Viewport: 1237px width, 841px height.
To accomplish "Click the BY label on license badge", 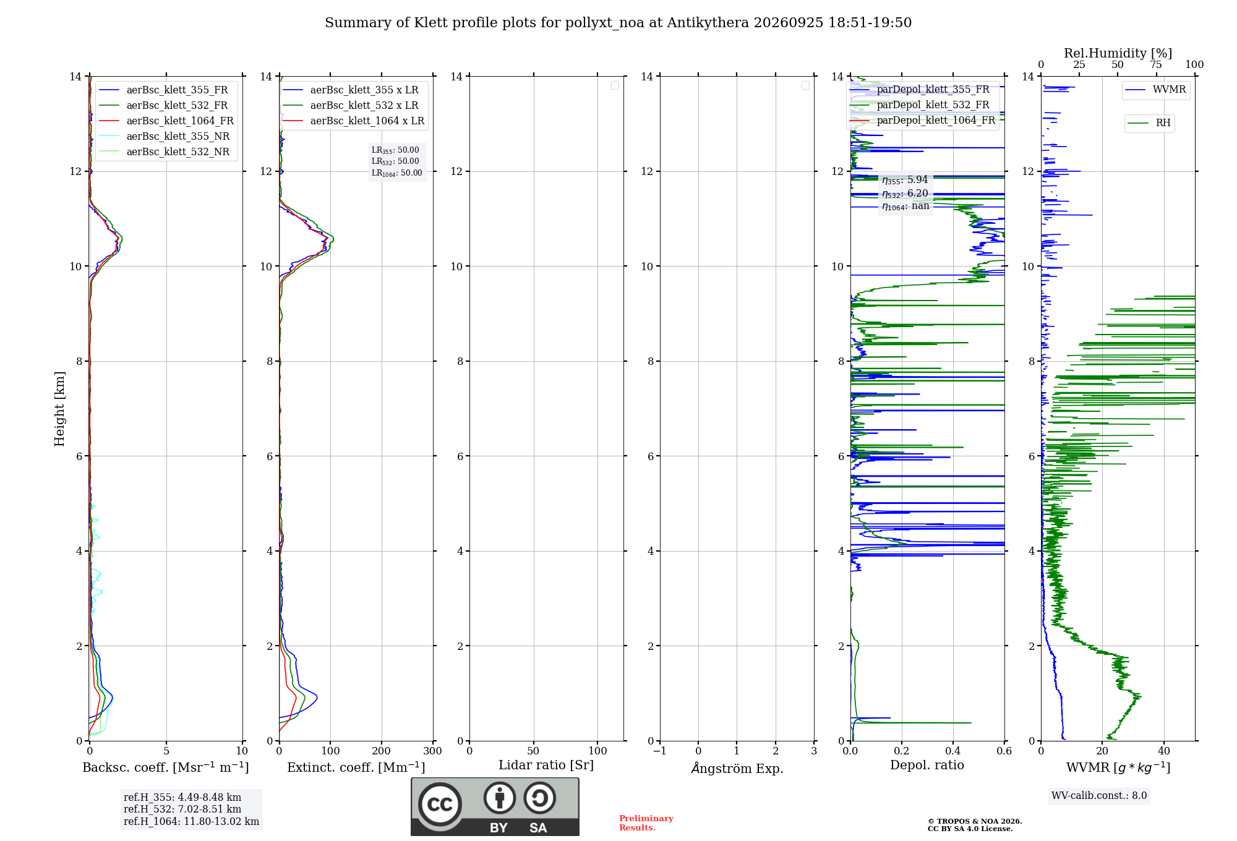I will point(499,828).
